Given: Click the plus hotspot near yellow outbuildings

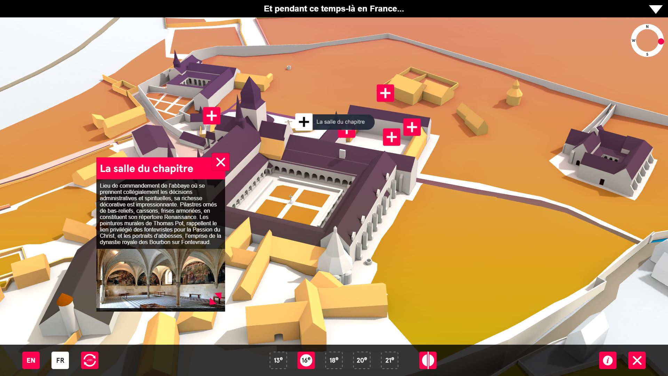Looking at the screenshot, I should [x=385, y=93].
